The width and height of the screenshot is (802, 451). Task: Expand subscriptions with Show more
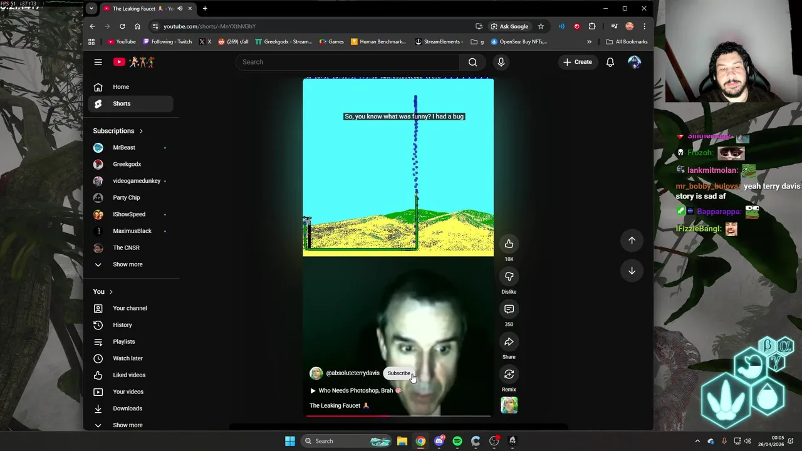click(x=130, y=264)
